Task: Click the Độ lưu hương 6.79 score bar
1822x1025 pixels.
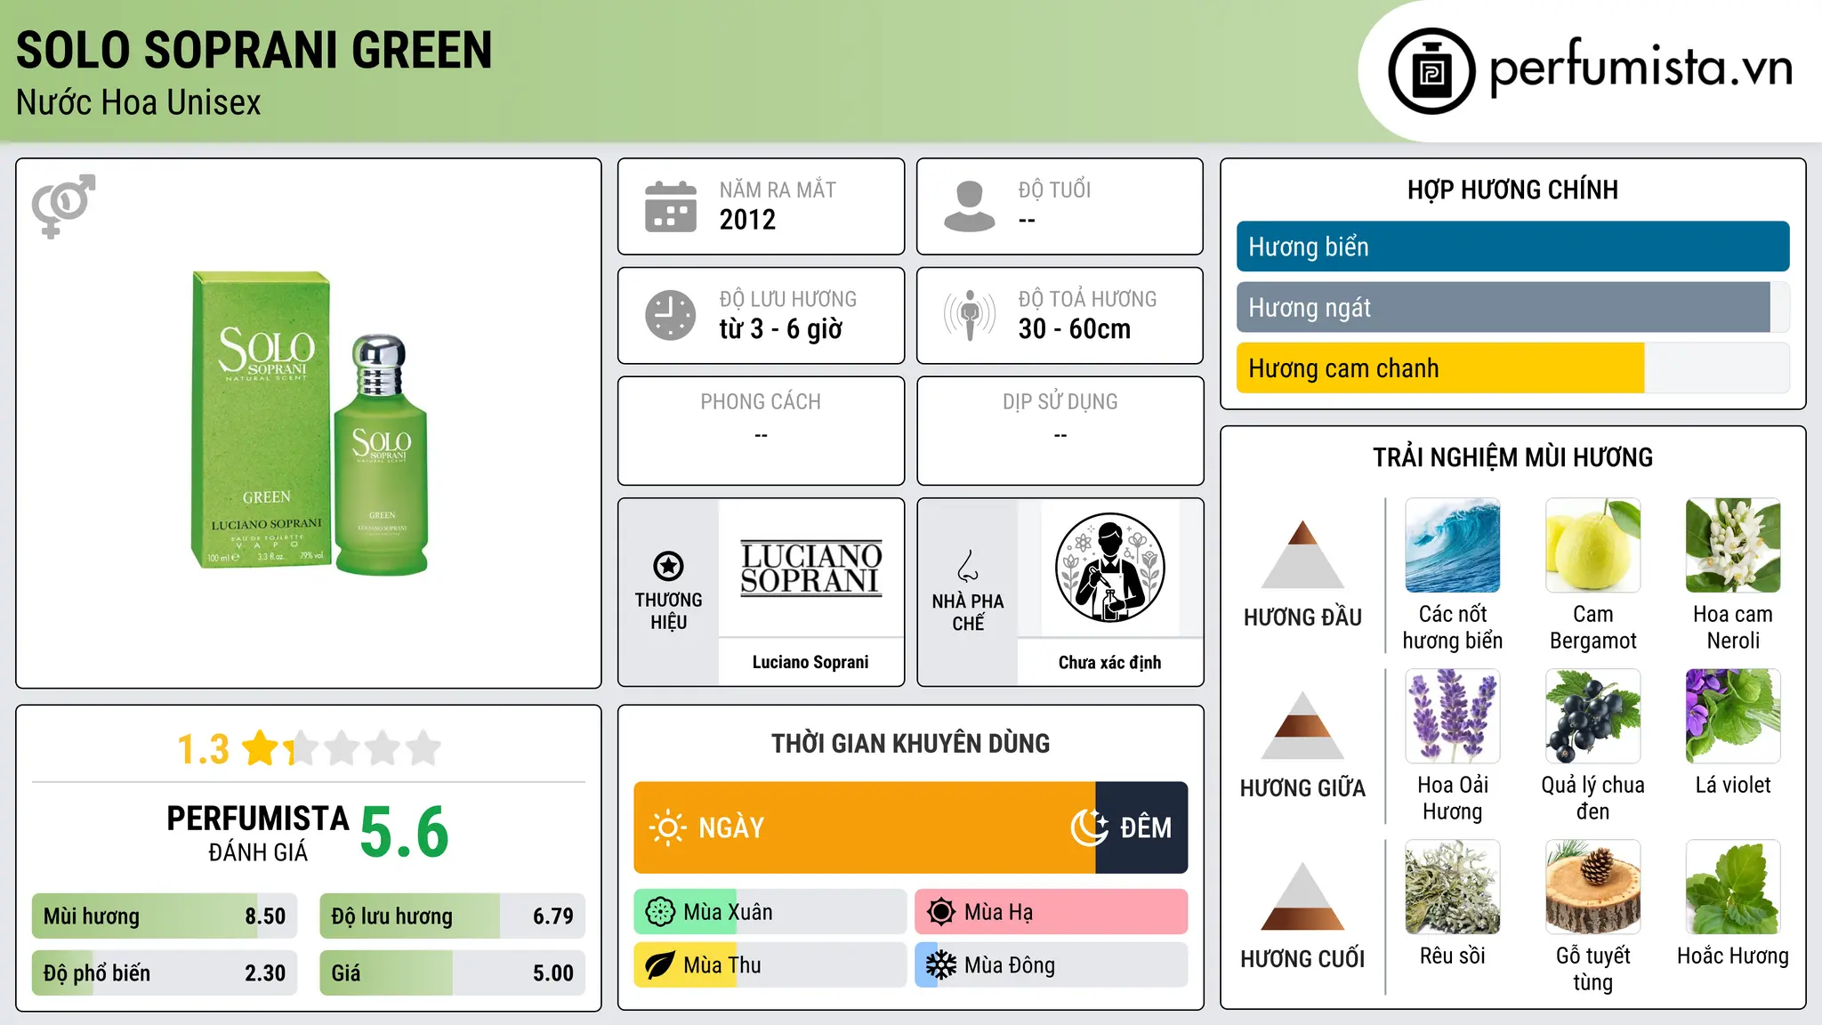Action: (x=452, y=916)
